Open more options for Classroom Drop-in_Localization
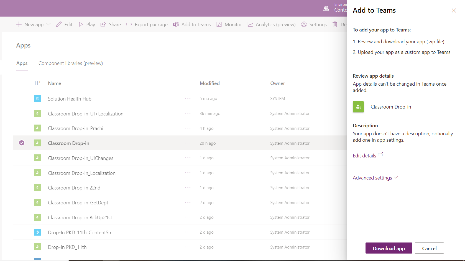 coord(188,173)
